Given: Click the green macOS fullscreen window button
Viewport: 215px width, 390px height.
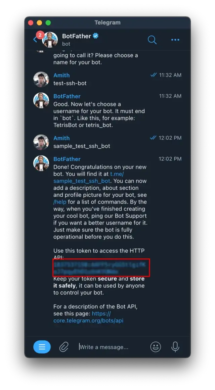Looking at the screenshot, I should 48,23.
